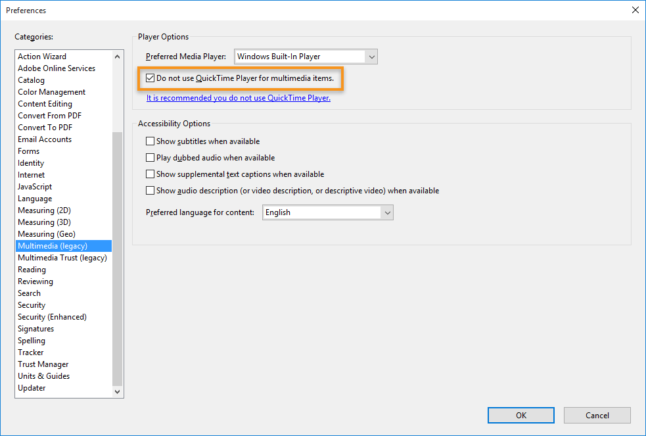
Task: Click the scrollbar down arrow in Categories list
Action: 117,391
